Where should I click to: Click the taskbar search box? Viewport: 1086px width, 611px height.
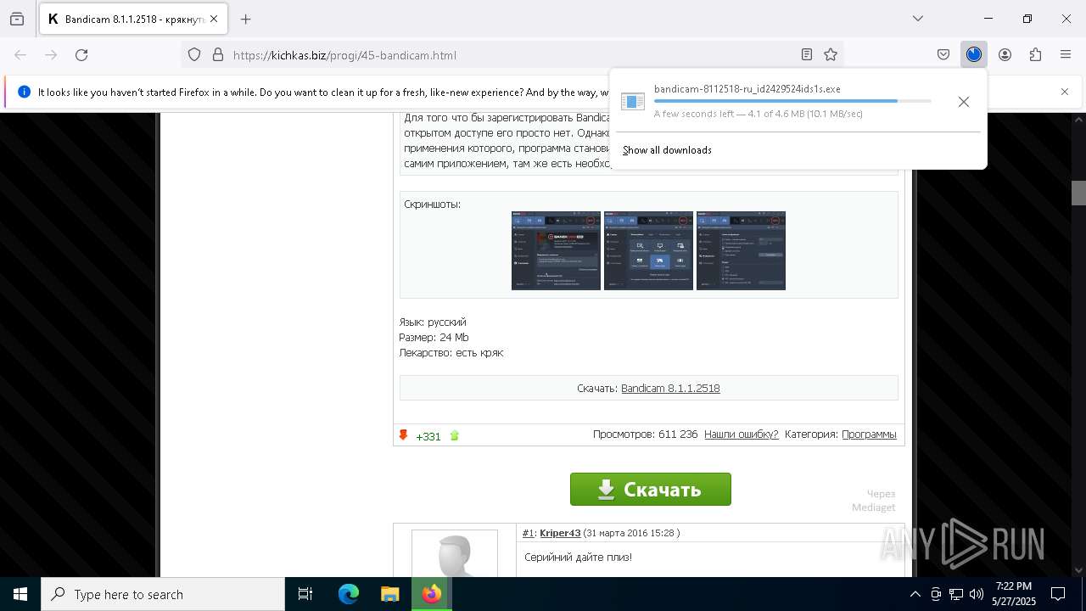pyautogui.click(x=163, y=594)
